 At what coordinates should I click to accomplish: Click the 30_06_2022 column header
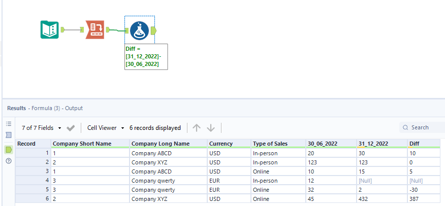coord(331,144)
